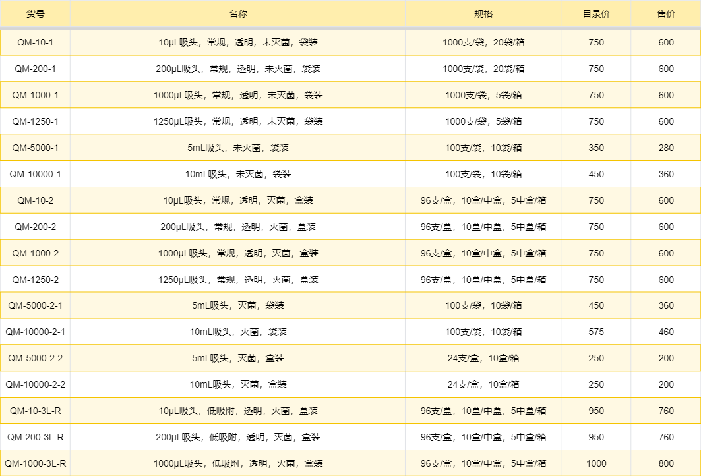Click list price 750 in QM-200-2 row
This screenshot has height=476, width=701.
pos(596,227)
